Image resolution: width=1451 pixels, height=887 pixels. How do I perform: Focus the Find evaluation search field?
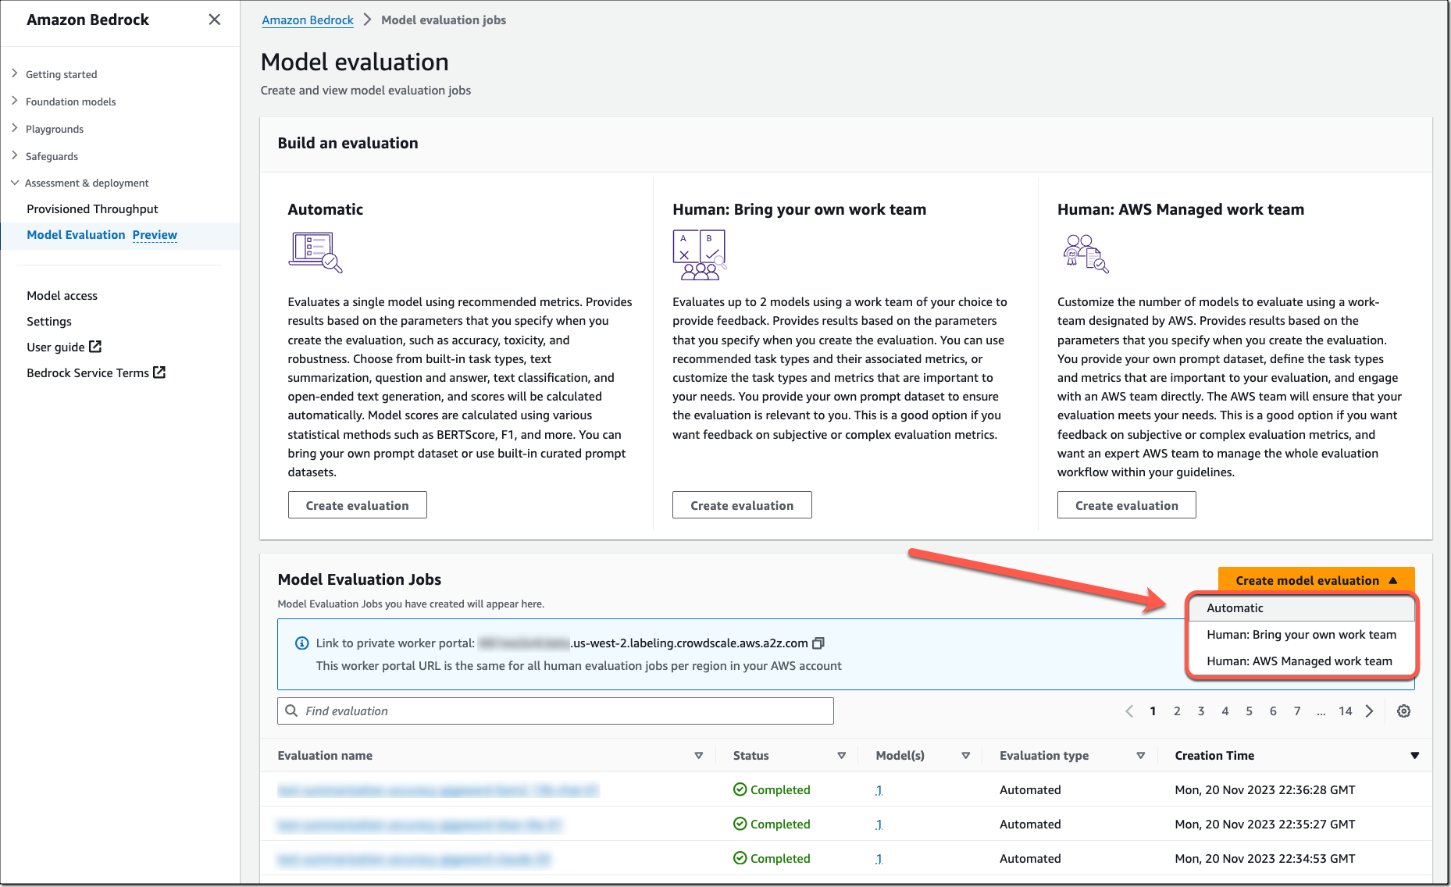[555, 711]
